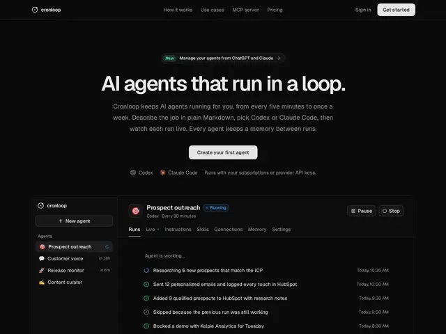Open the Instructions tab
The image size is (446, 334).
178,229
